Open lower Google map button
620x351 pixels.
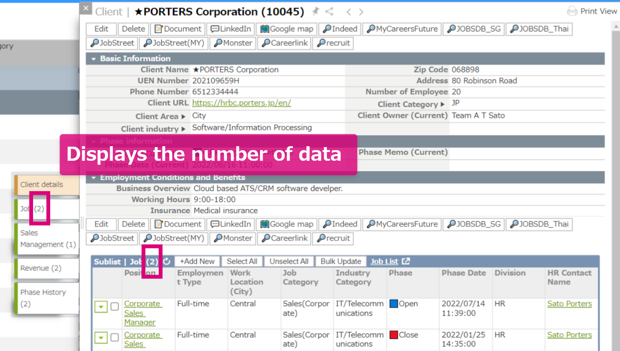[286, 224]
